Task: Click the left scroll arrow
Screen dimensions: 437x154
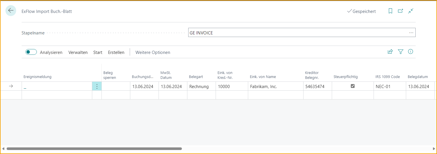Action: tap(3, 149)
